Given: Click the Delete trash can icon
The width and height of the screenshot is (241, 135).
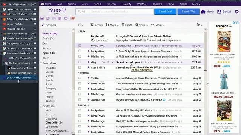Looking at the screenshot, I should 123,25.
